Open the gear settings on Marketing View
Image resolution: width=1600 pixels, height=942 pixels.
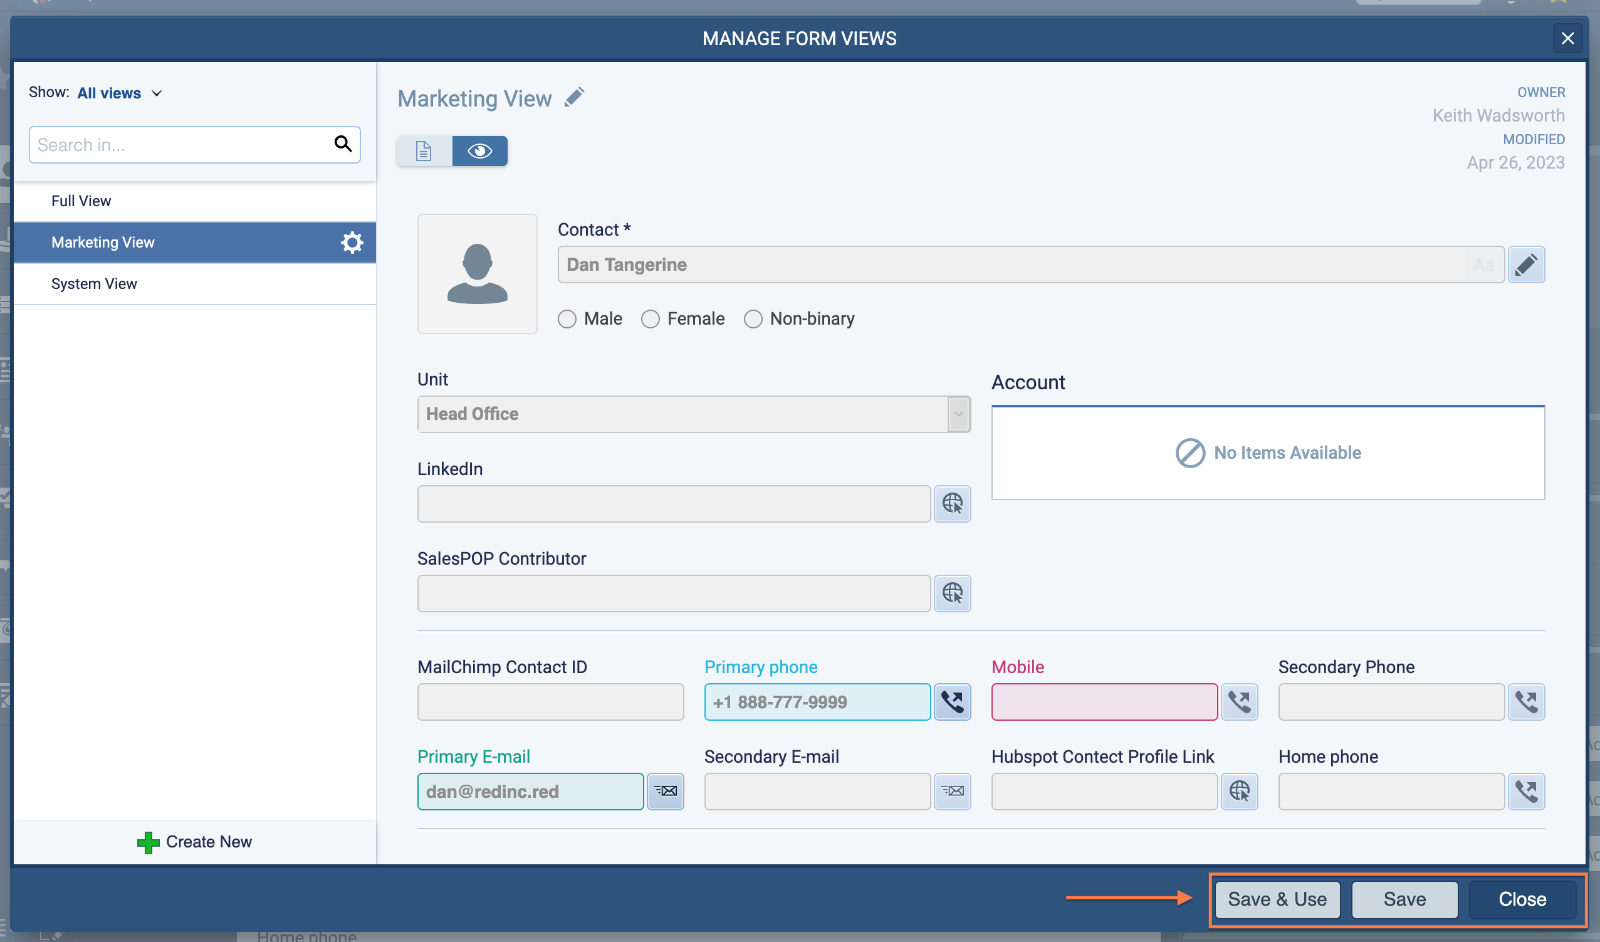[x=352, y=242]
